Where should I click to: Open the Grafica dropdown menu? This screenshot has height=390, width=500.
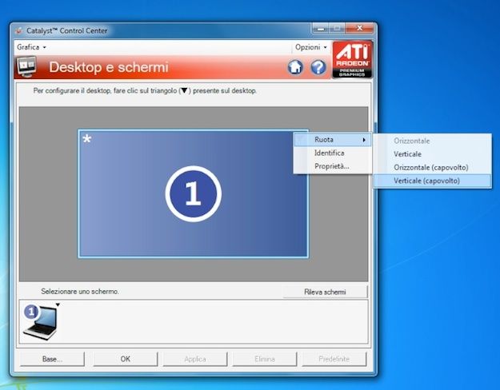(32, 47)
